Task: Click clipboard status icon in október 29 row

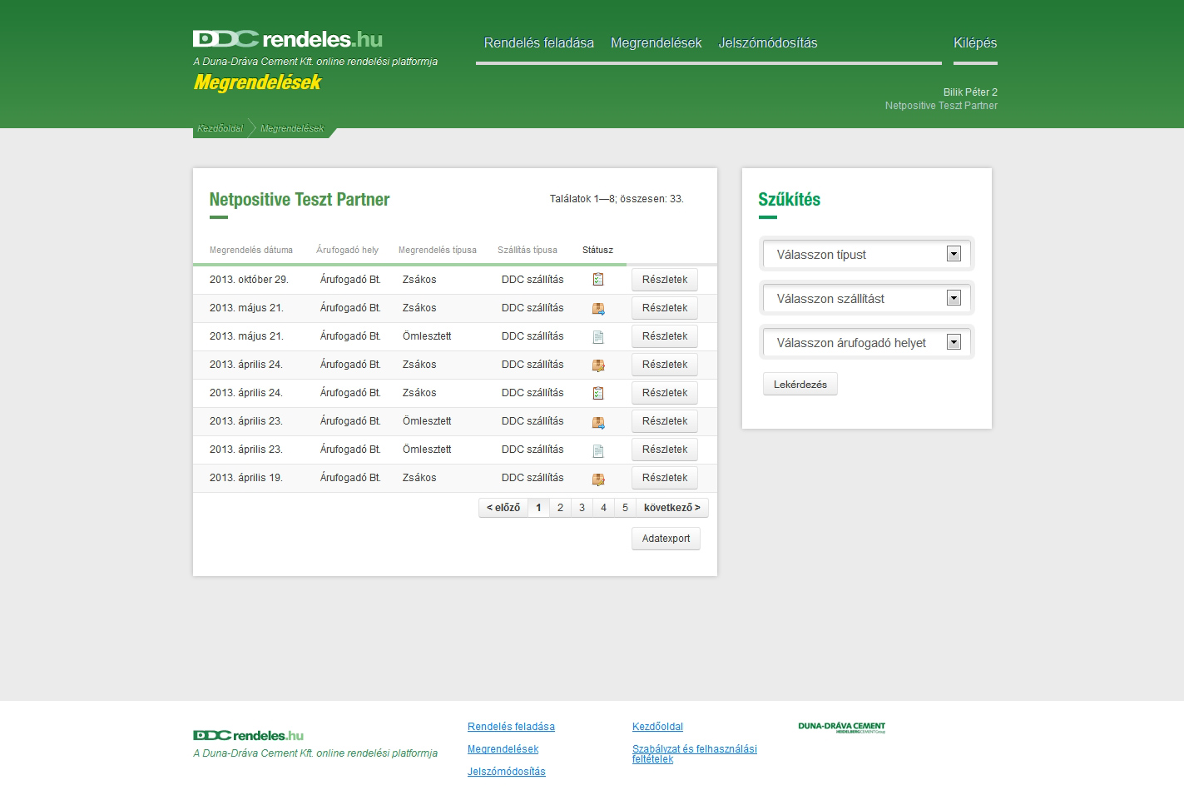Action: coord(598,280)
